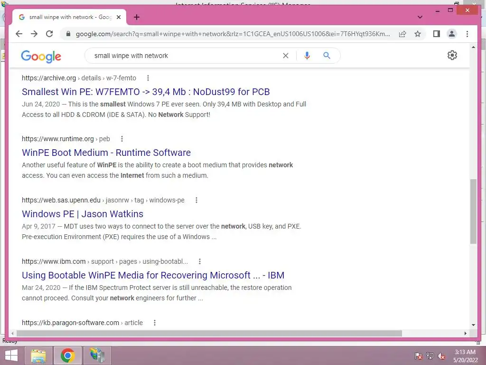Viewport: 486px width, 365px height.
Task: Select the 'small winpe with network' tab
Action: point(70,17)
